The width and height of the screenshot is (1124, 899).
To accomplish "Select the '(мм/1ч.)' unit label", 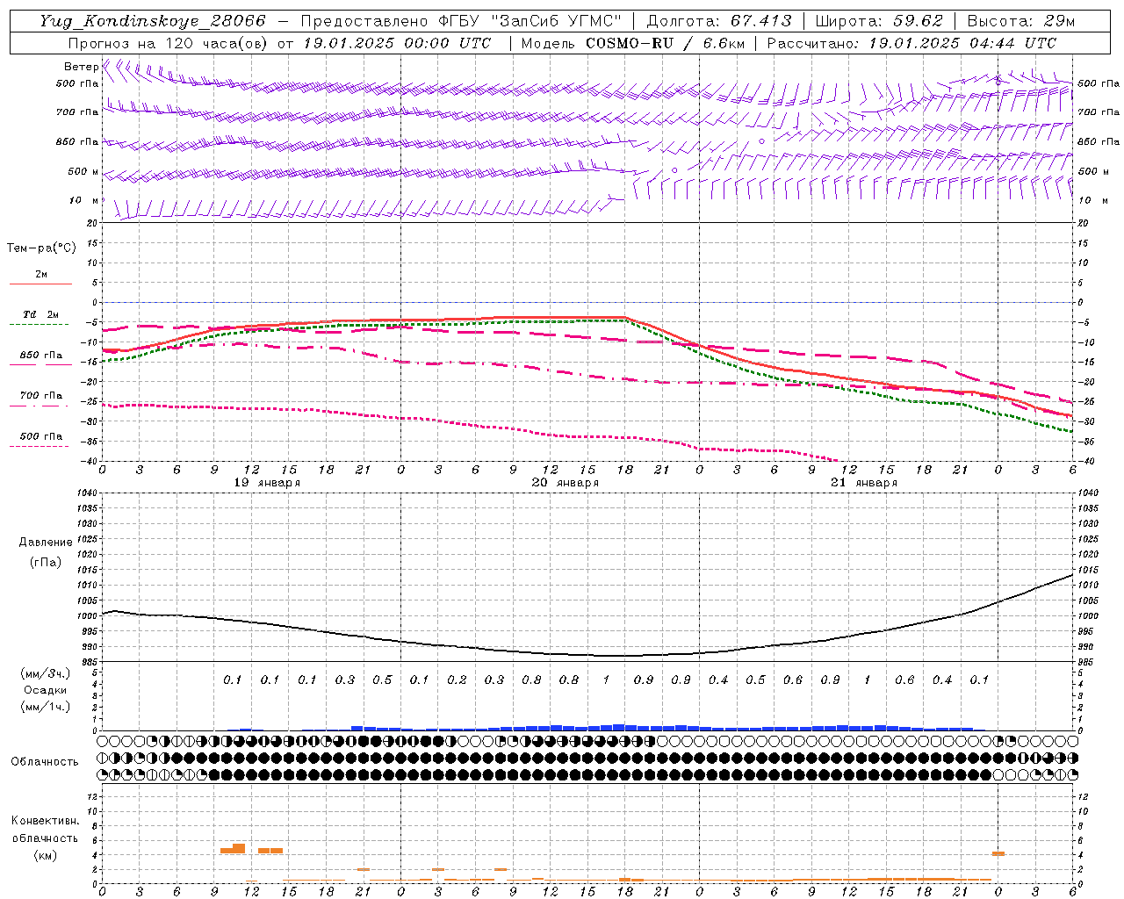I will pyautogui.click(x=46, y=707).
